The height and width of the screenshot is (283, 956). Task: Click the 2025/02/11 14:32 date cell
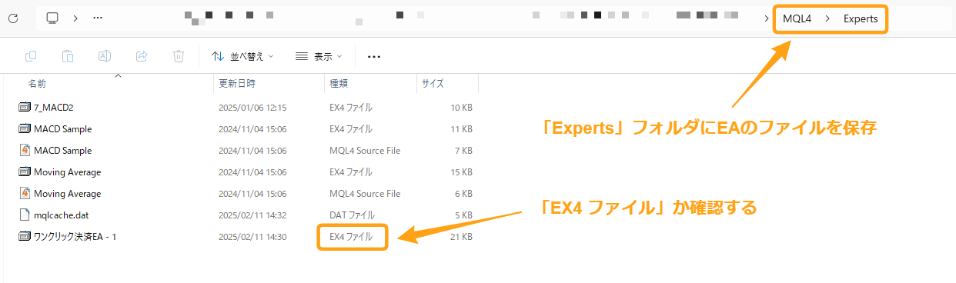click(252, 215)
